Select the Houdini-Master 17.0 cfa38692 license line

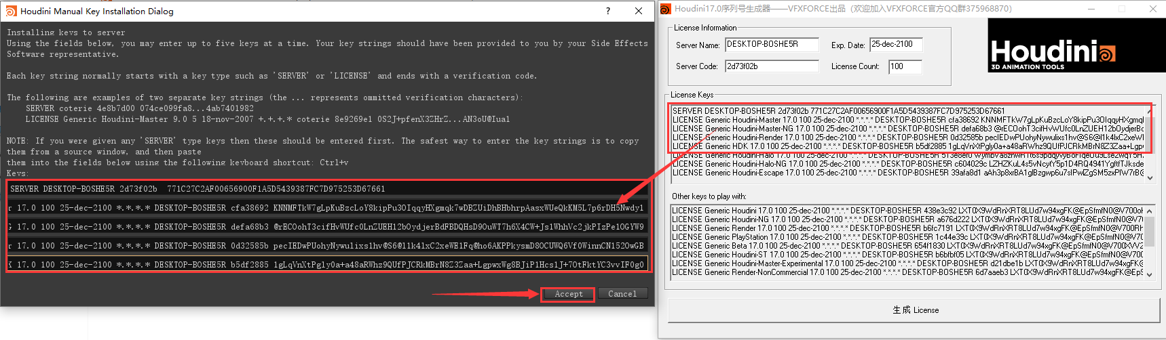coord(907,120)
